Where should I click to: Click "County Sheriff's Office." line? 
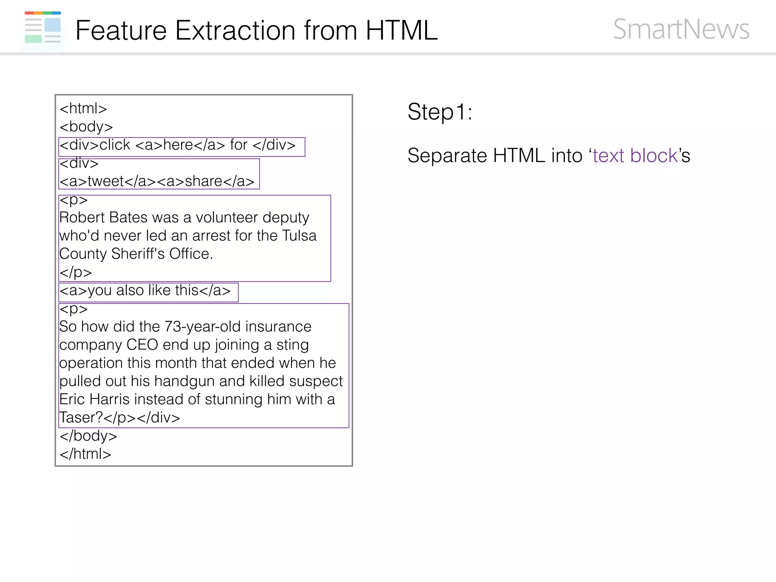[136, 254]
